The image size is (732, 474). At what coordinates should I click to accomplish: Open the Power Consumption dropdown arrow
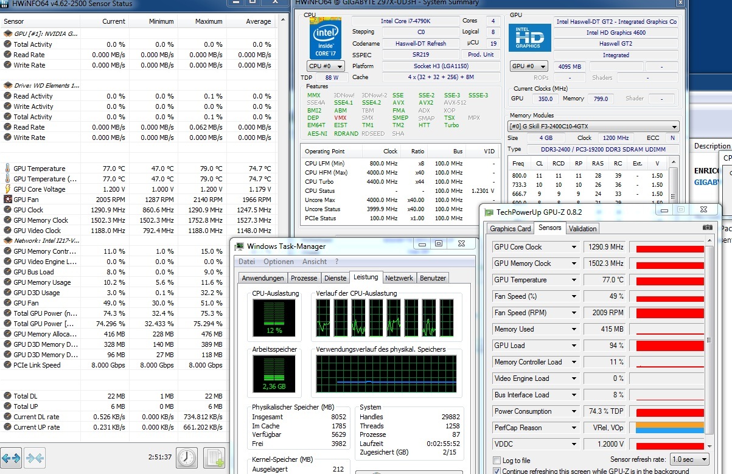[x=573, y=411]
